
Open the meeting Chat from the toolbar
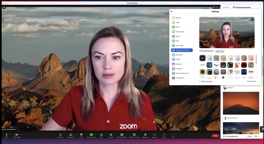click(81, 135)
